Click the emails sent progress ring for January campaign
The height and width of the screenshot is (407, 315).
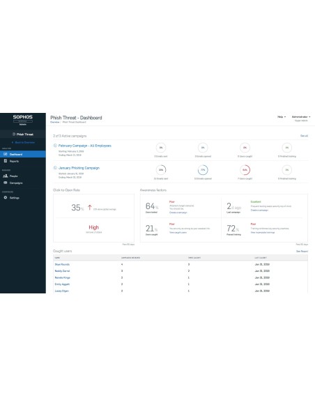(161, 170)
